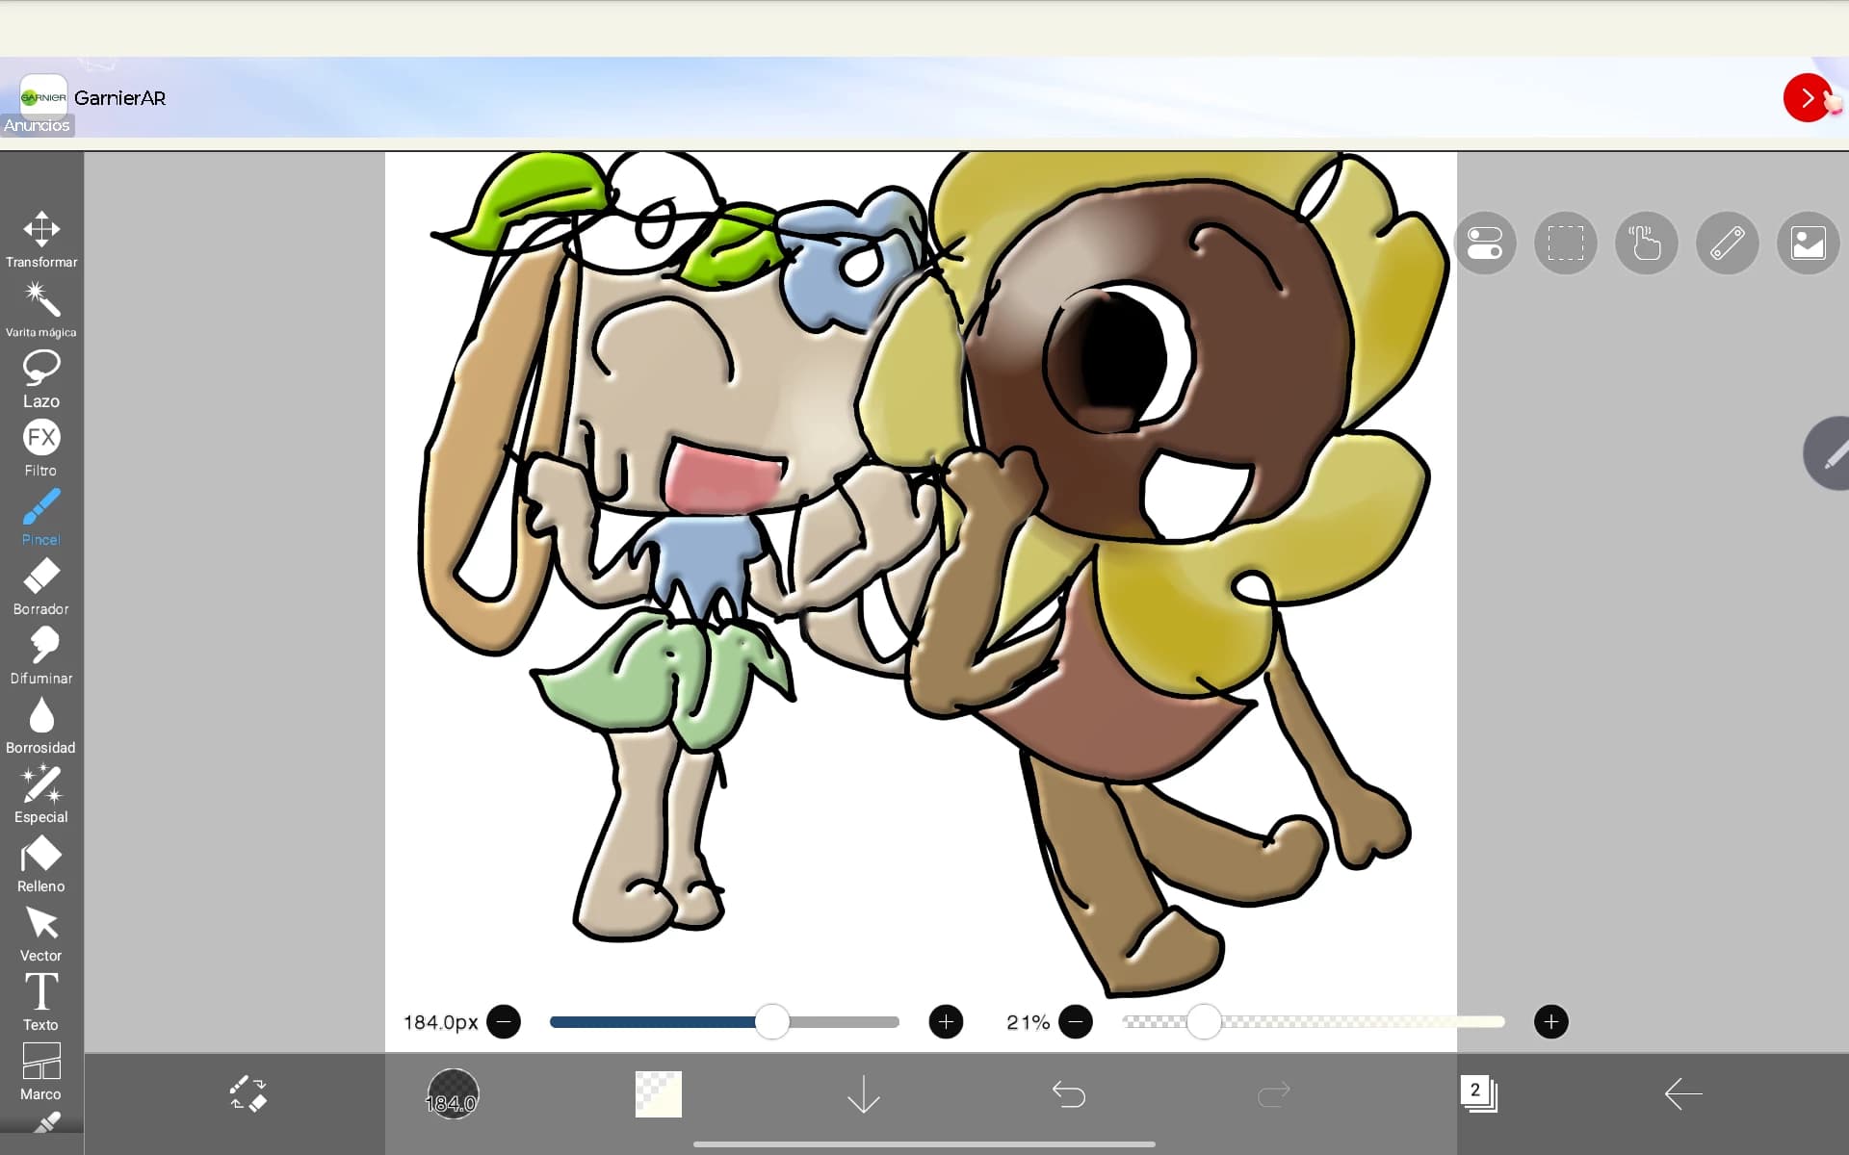The height and width of the screenshot is (1155, 1849).
Task: Open the selection area tool
Action: tap(1566, 243)
